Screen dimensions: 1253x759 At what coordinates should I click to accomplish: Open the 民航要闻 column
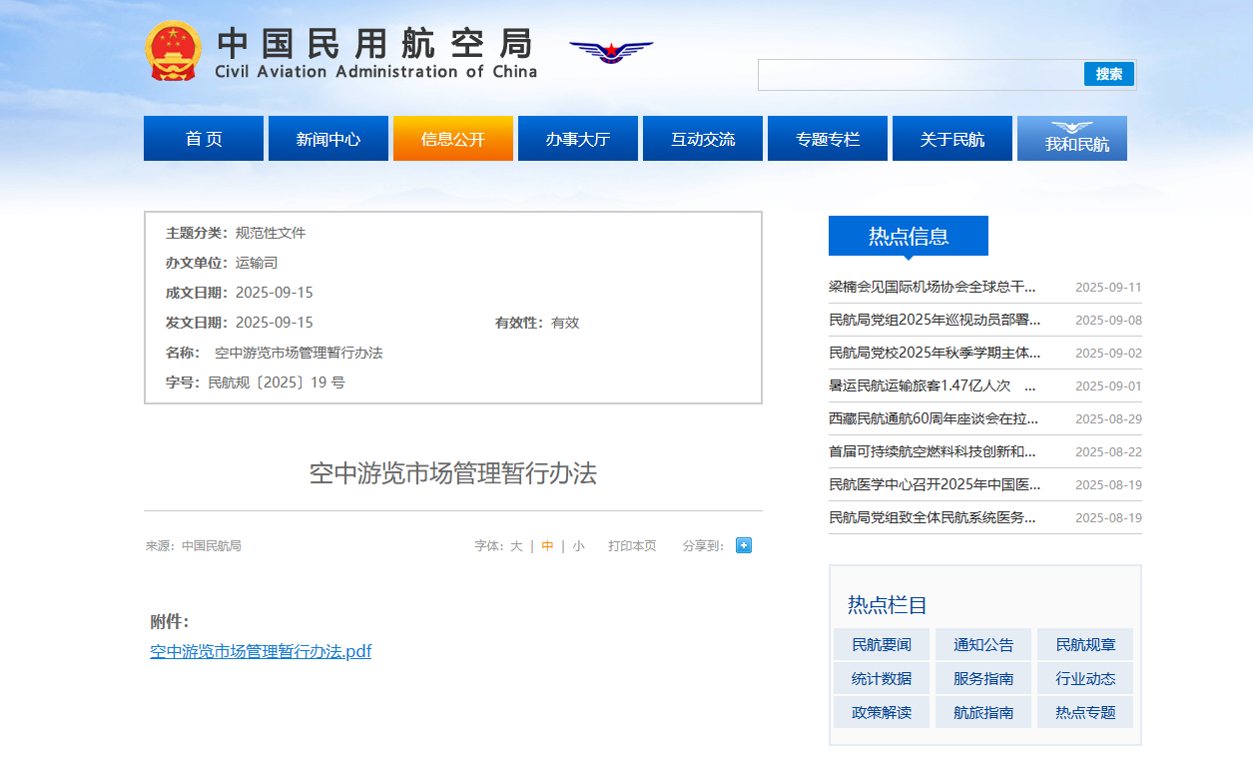(882, 645)
